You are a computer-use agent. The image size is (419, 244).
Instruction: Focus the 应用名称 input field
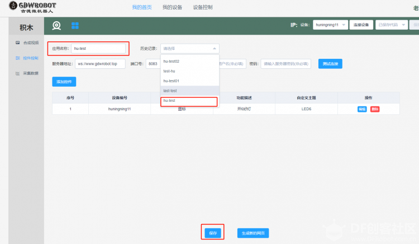click(x=98, y=49)
